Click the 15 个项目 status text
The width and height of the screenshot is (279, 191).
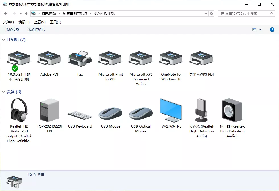click(x=36, y=174)
